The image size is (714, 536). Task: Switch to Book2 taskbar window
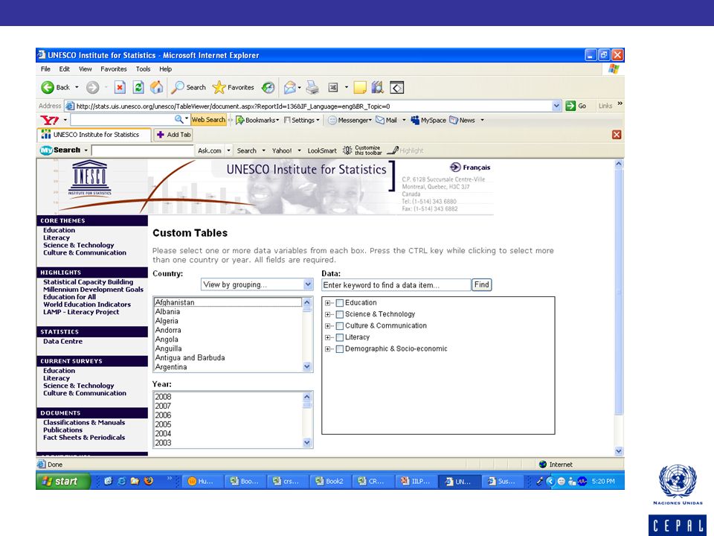[x=330, y=481]
